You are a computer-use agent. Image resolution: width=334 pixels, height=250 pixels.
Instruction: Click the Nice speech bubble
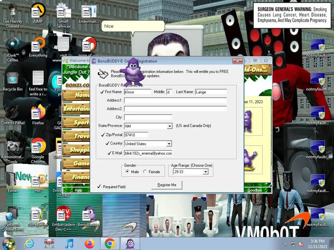click(133, 26)
